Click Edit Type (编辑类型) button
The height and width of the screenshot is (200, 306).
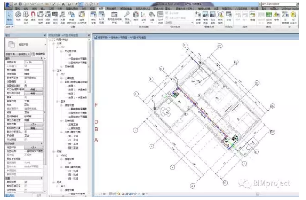[x=38, y=54]
